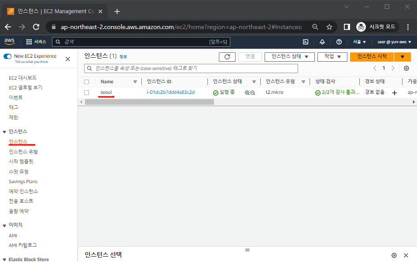Open 인스턴스 유형 in sidebar
Viewport: 417px width, 262px height.
click(x=23, y=151)
